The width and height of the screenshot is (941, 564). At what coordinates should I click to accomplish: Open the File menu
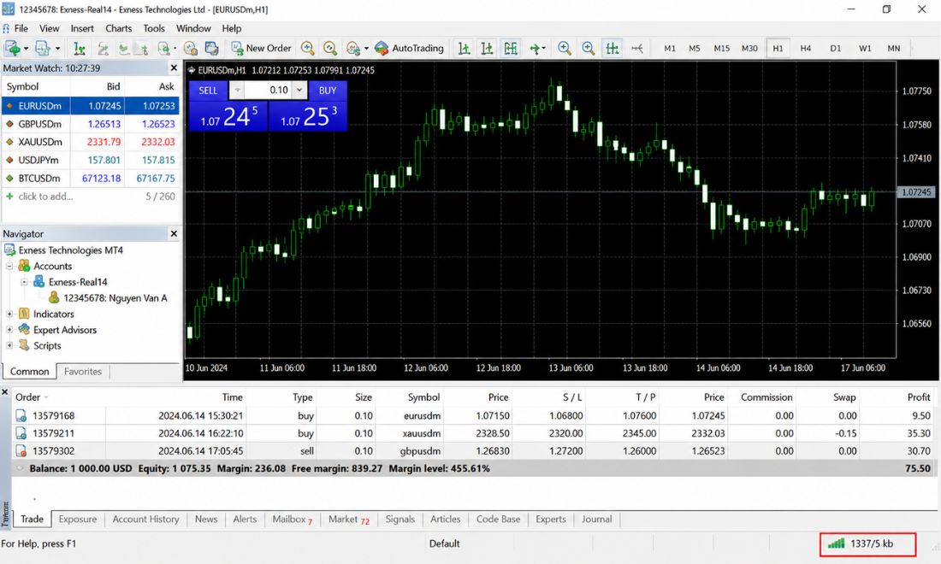pyautogui.click(x=21, y=28)
